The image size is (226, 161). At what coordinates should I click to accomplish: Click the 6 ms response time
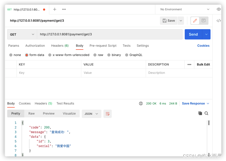(x=163, y=103)
